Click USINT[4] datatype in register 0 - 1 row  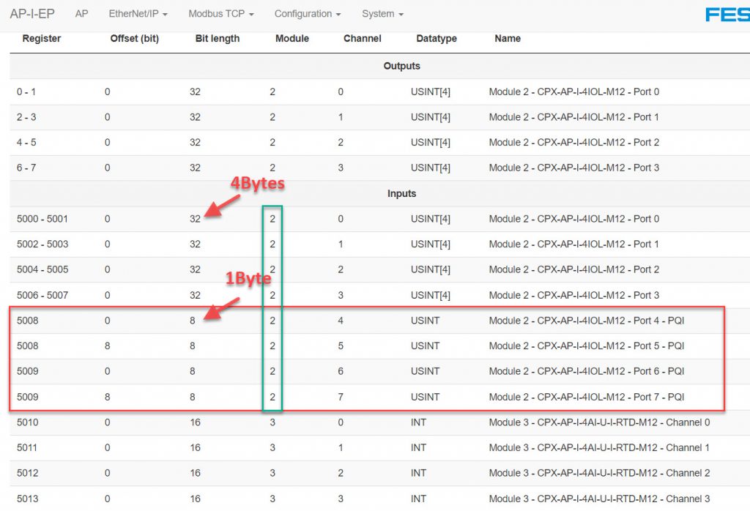431,92
